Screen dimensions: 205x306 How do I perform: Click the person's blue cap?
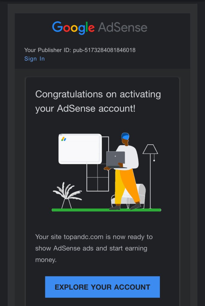125,136
